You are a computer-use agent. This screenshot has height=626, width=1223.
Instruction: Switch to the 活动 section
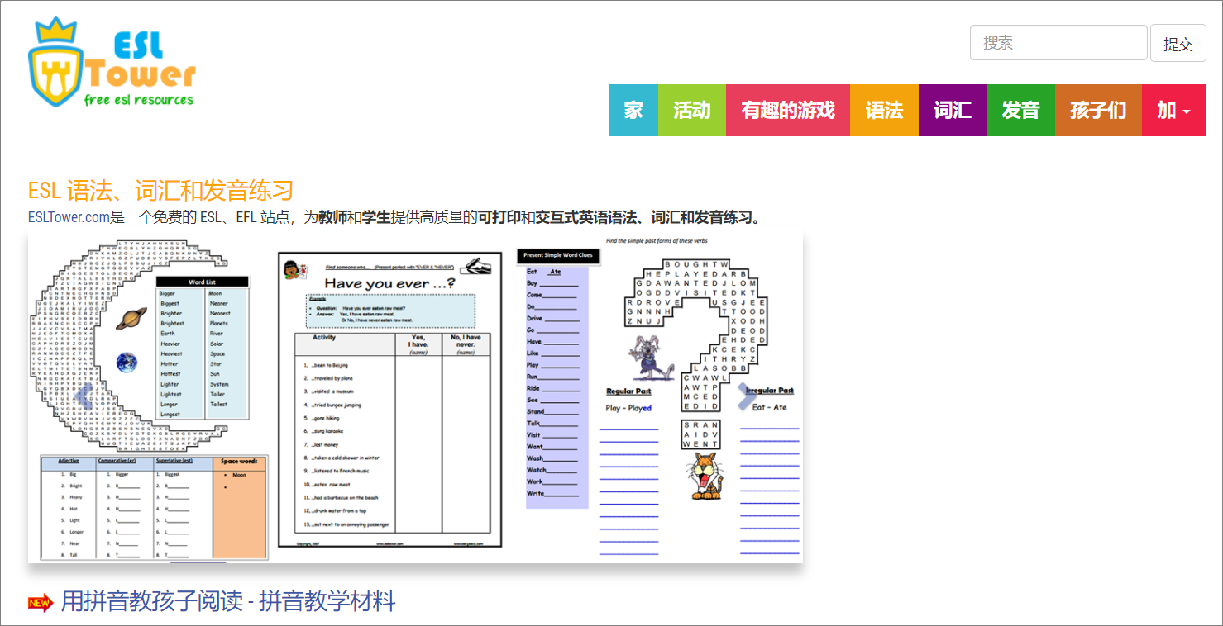point(691,110)
